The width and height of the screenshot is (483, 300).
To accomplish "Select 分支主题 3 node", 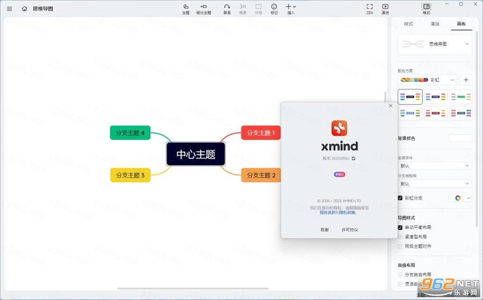I will coord(130,175).
